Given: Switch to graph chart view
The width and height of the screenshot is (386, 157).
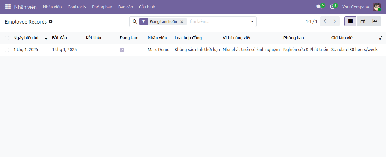Looking at the screenshot, I should (375, 21).
